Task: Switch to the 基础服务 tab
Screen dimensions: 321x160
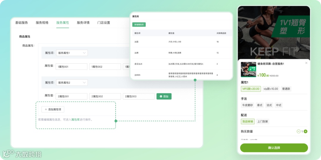Action: tap(21, 23)
